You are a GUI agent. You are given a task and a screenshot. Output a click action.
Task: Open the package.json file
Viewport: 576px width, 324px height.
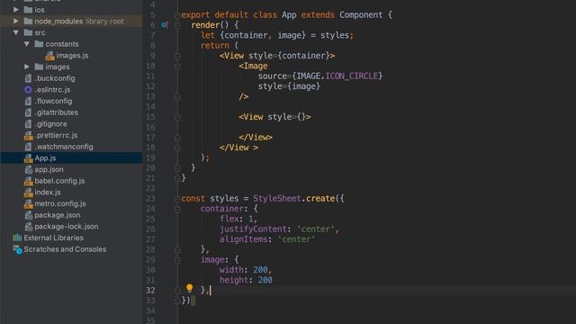pos(58,215)
